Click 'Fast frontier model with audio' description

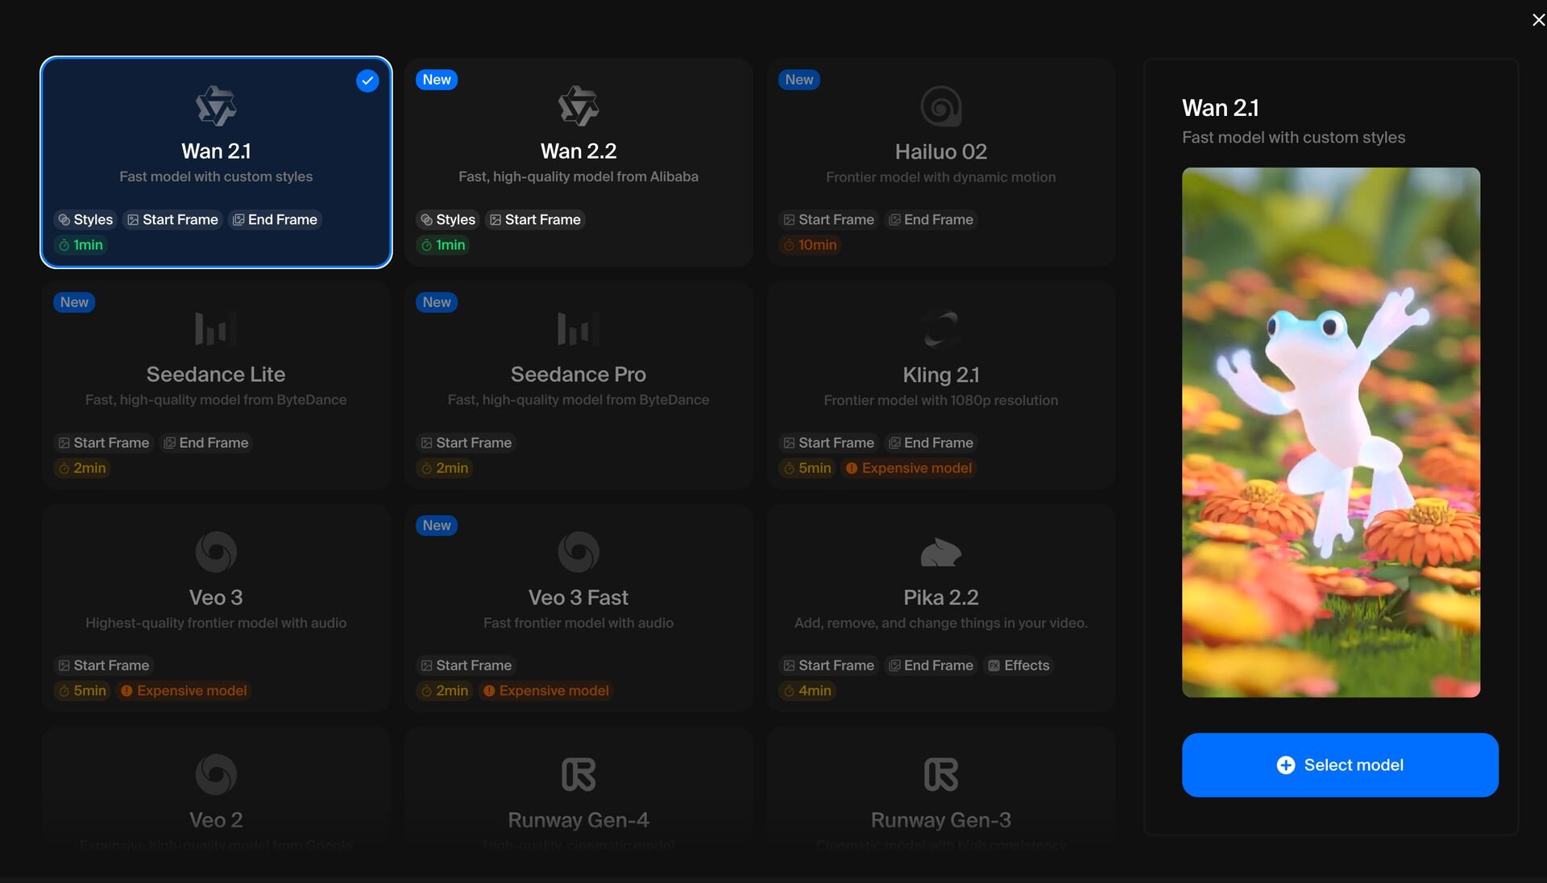579,623
